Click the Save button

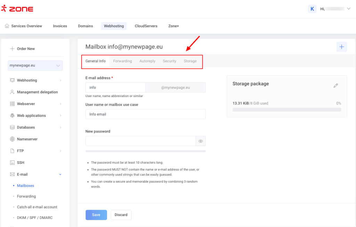point(96,215)
